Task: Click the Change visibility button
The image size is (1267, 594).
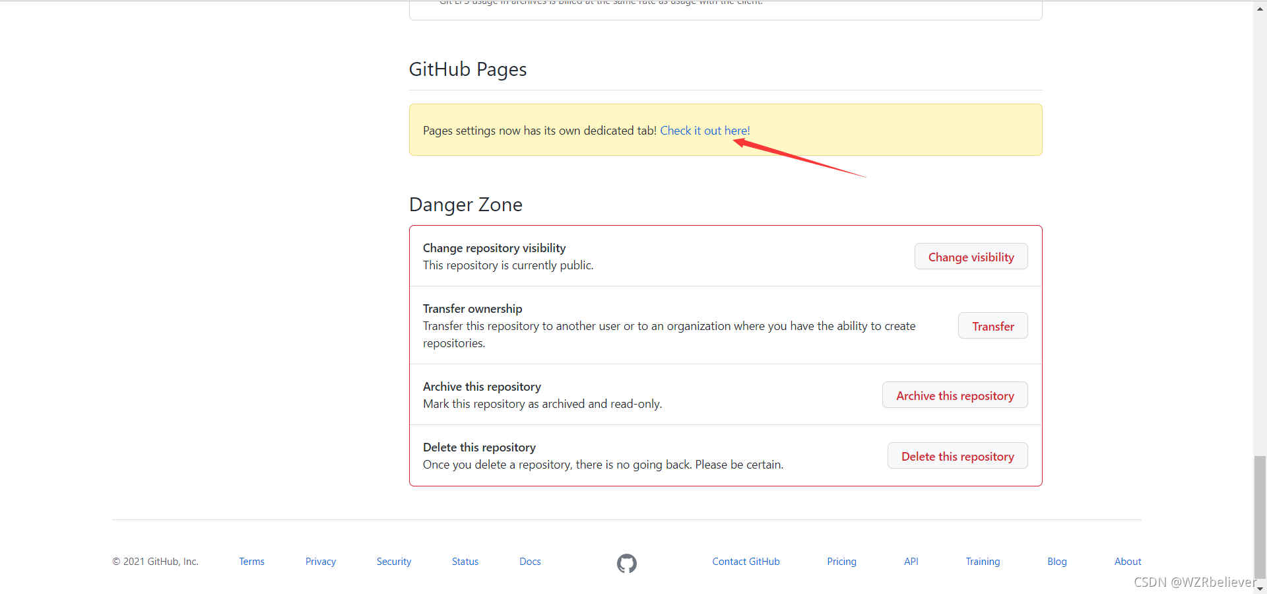Action: (971, 257)
